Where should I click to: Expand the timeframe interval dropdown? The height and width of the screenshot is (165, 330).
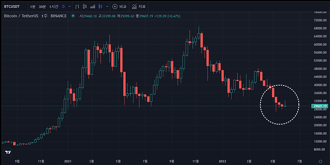[70, 7]
